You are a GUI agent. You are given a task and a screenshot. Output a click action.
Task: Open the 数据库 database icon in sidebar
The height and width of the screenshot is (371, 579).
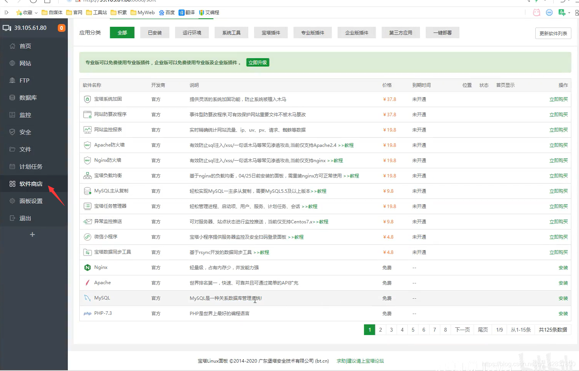point(12,98)
